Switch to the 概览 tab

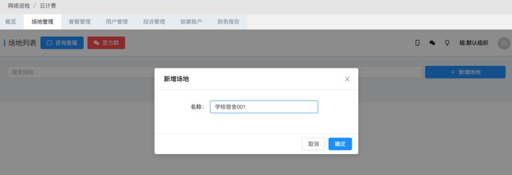11,22
